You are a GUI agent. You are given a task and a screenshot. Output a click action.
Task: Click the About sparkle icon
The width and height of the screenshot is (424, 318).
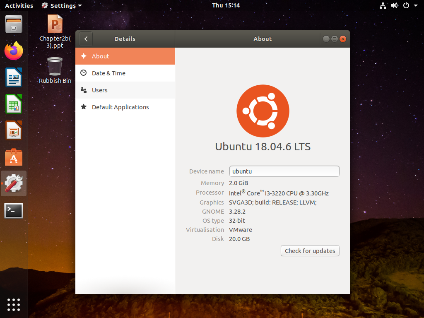(x=84, y=56)
